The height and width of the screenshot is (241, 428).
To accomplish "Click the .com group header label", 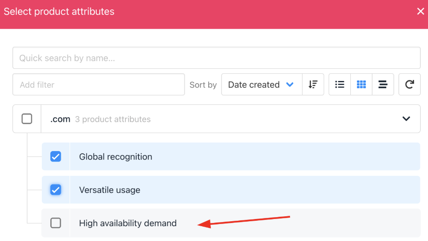I will pyautogui.click(x=60, y=119).
